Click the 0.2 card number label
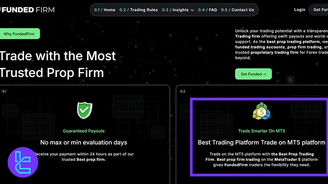 point(183,91)
